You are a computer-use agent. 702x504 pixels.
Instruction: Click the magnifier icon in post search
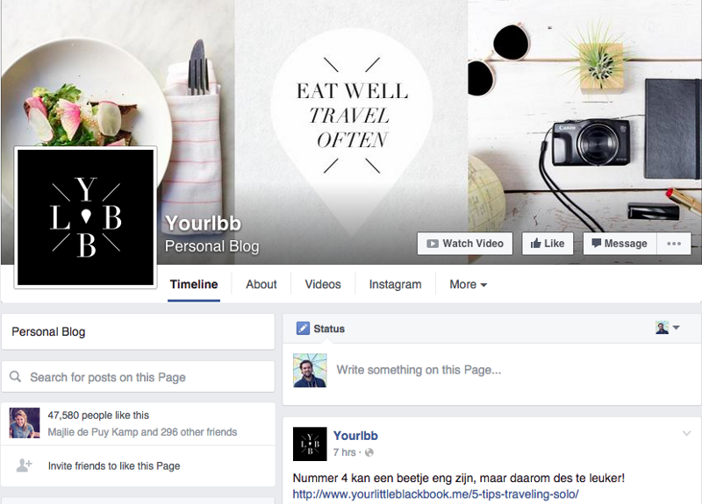pos(15,377)
